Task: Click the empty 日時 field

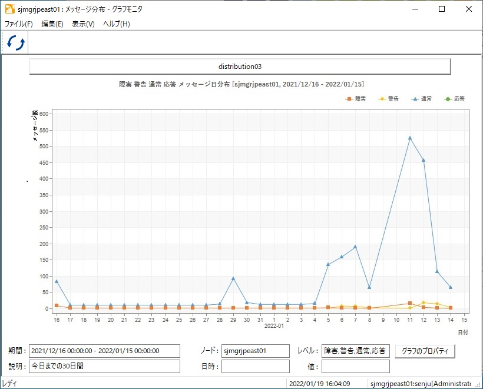Action: [x=256, y=366]
